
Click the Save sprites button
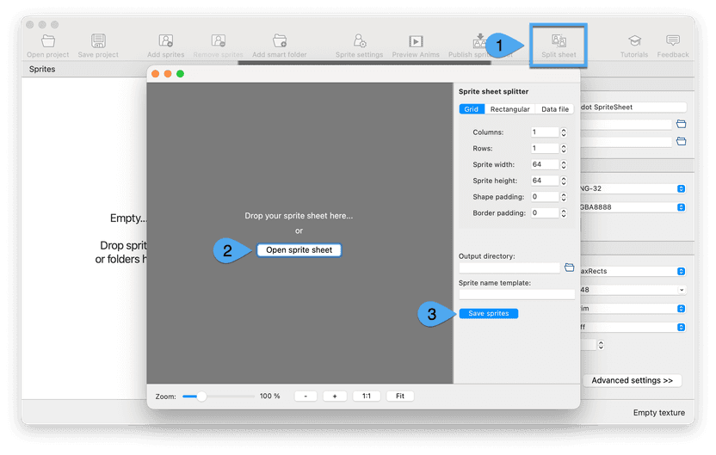pos(488,313)
